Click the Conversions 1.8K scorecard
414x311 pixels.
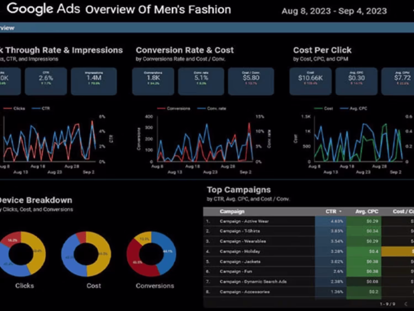pyautogui.click(x=153, y=81)
